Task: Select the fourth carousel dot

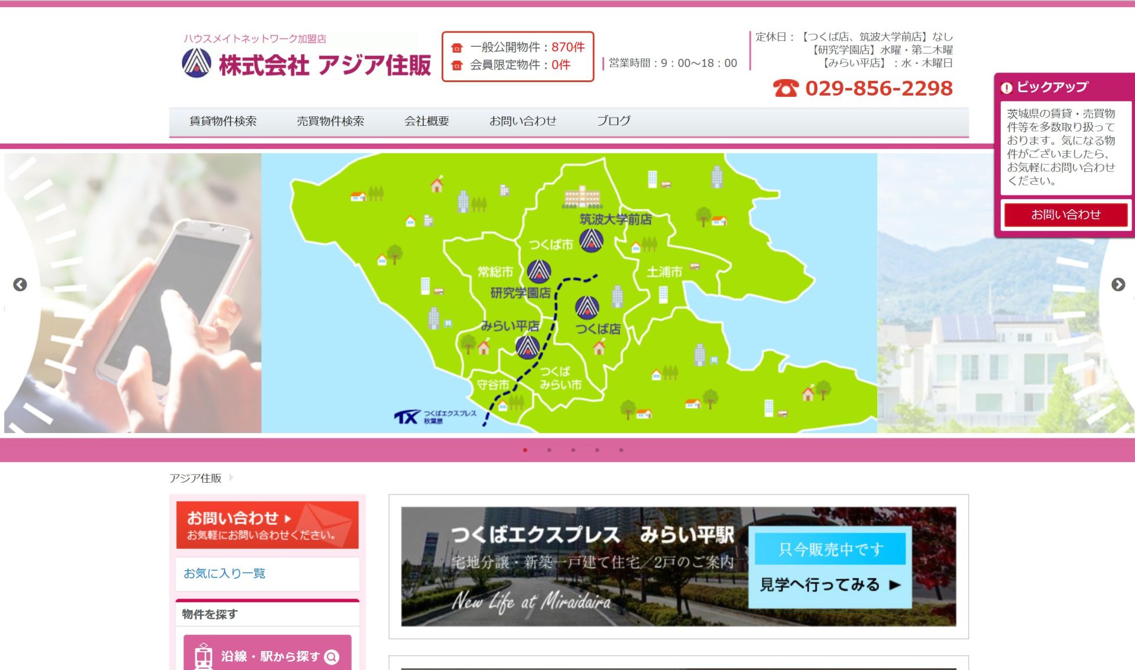Action: (x=597, y=450)
